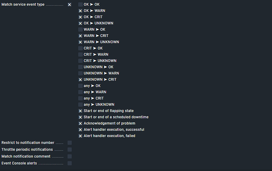Check the CRIT to UNKNOWN event

click(x=80, y=61)
